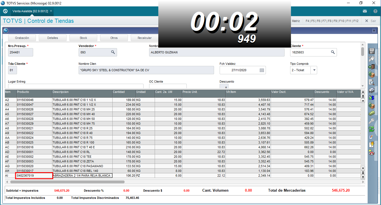
Task: Expand the Tipo Comprob dropdown
Action: click(314, 70)
